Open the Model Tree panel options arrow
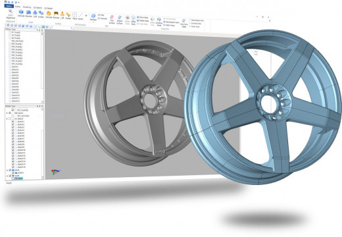 (x=37, y=106)
